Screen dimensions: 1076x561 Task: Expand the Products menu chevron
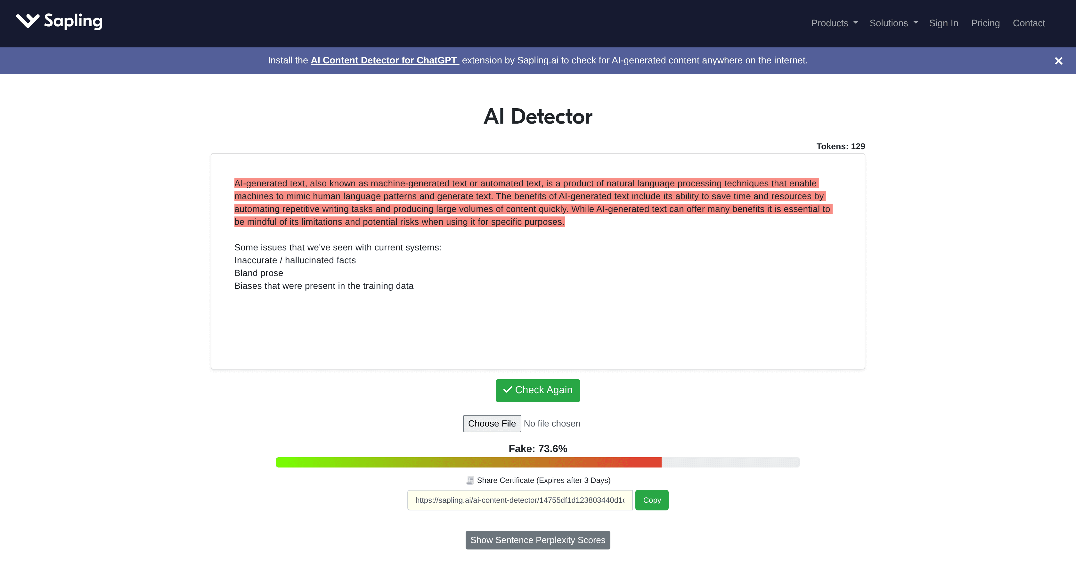(x=855, y=23)
